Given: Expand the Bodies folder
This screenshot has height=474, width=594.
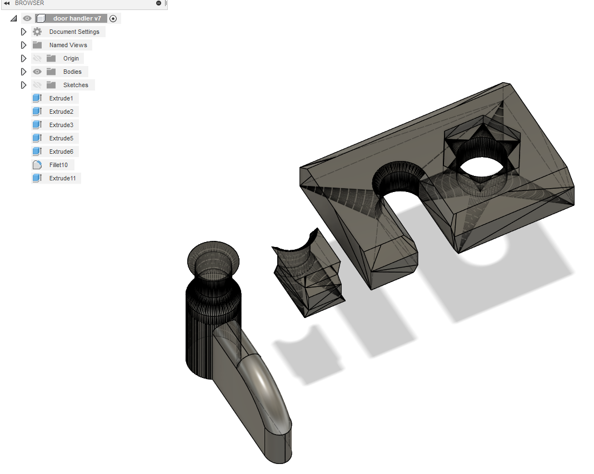Looking at the screenshot, I should click(23, 72).
